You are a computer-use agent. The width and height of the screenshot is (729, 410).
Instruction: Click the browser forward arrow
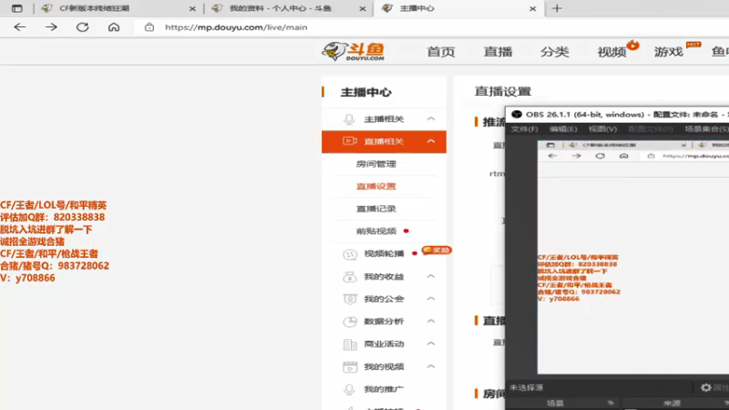pyautogui.click(x=51, y=27)
